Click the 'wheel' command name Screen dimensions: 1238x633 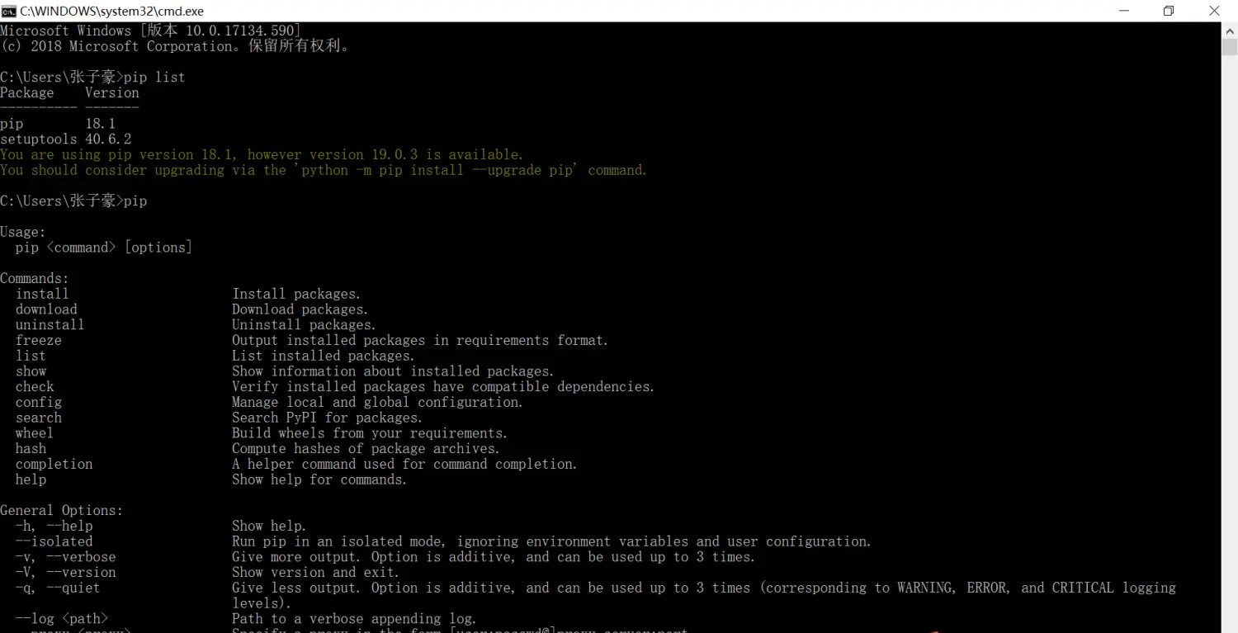[34, 433]
